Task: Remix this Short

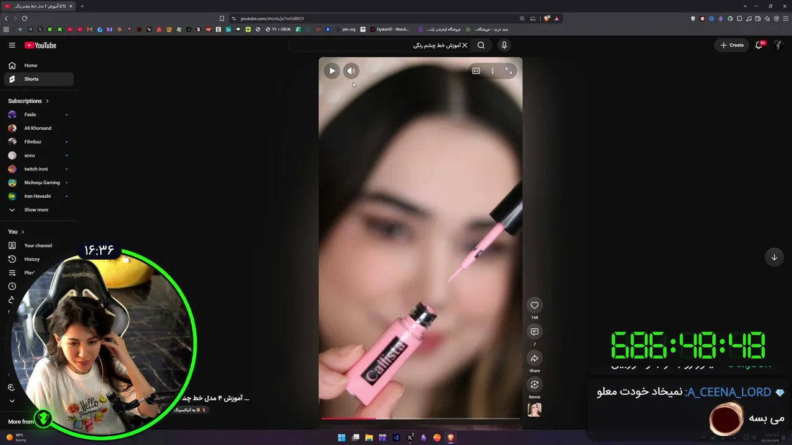Action: (x=535, y=385)
